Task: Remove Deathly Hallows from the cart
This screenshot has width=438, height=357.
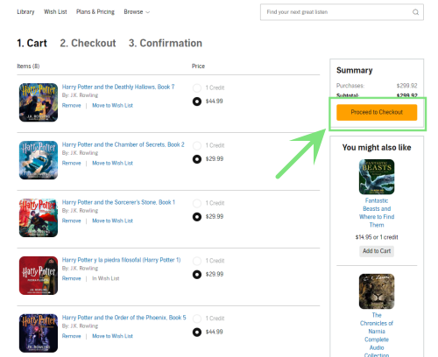Action: tap(71, 105)
